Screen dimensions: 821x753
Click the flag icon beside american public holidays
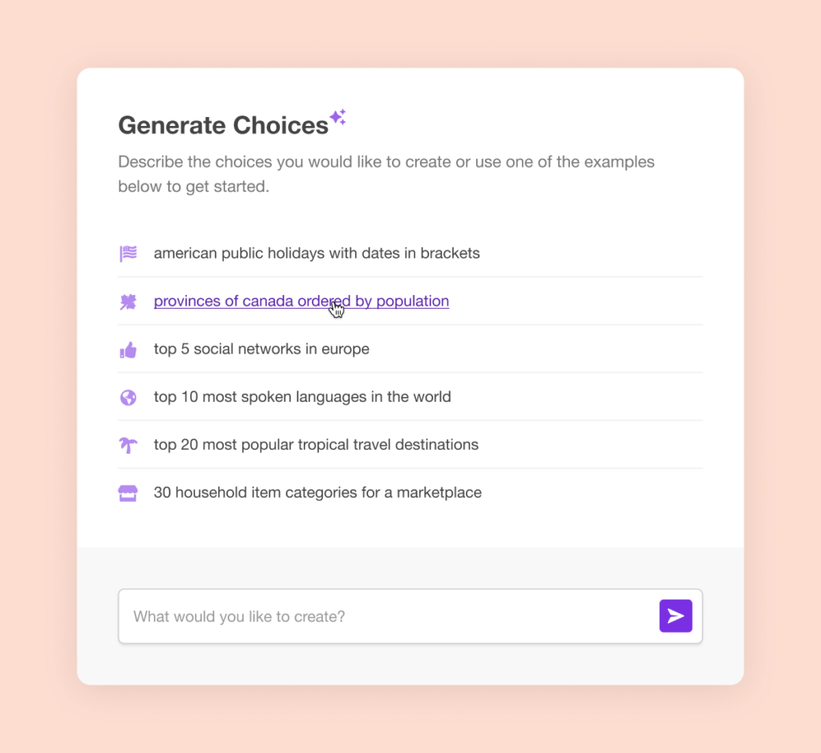tap(128, 253)
